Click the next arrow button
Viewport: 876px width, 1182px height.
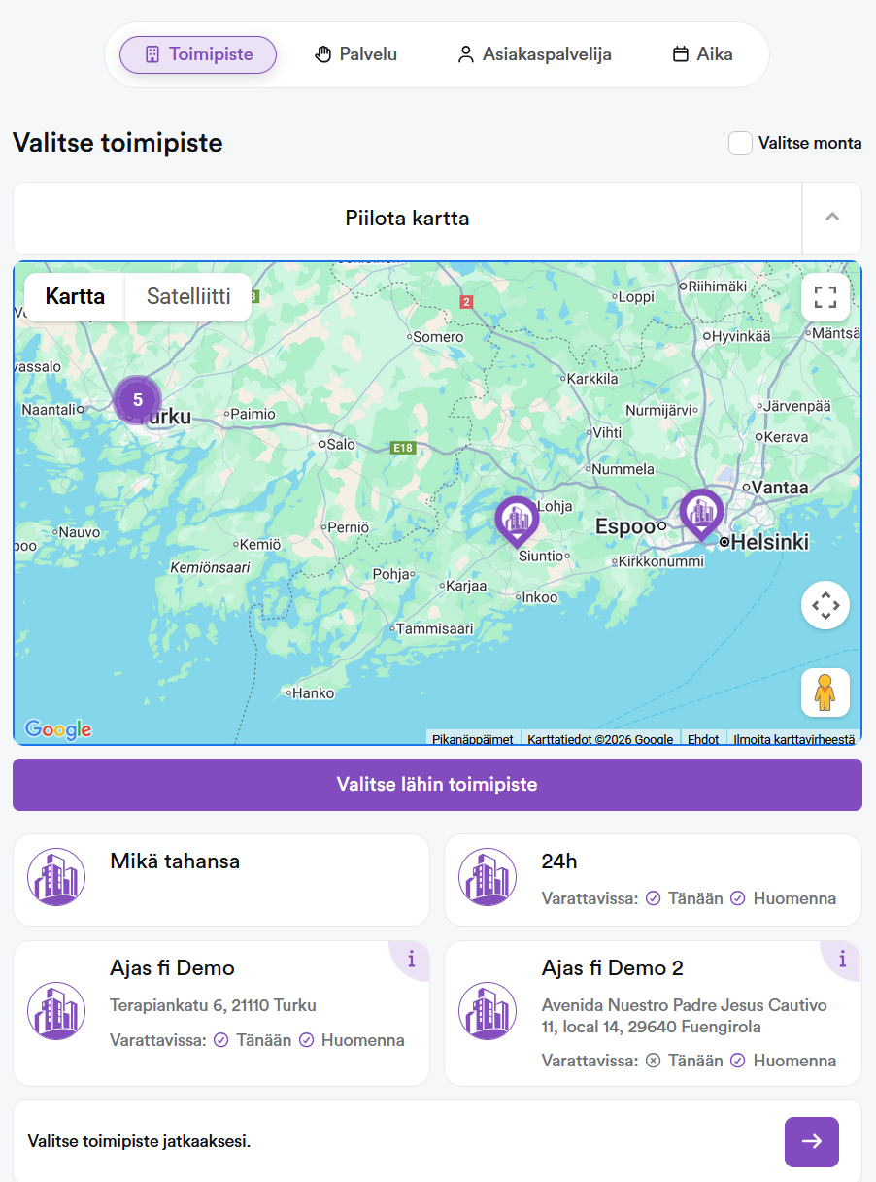pyautogui.click(x=811, y=1142)
